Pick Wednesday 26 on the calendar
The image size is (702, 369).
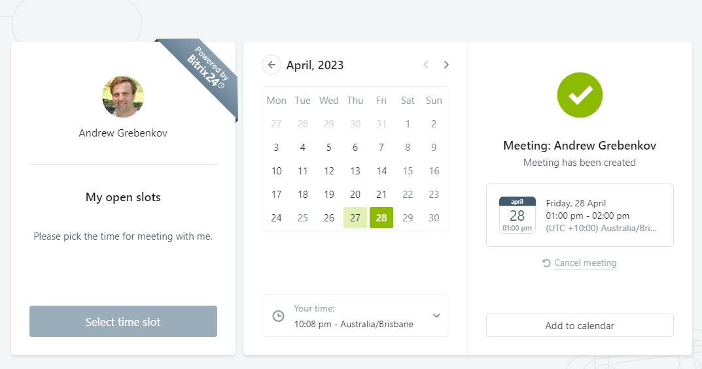tap(329, 218)
